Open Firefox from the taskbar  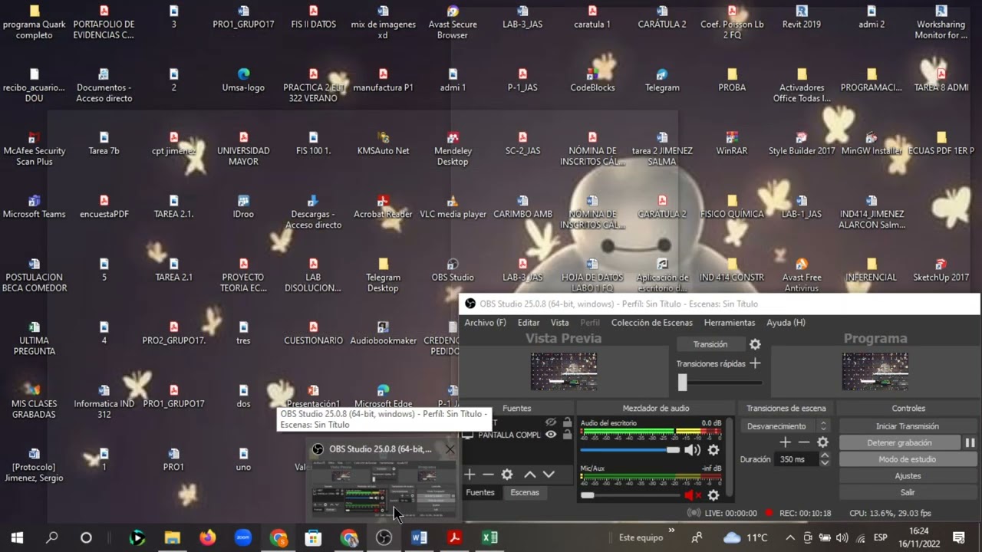208,537
